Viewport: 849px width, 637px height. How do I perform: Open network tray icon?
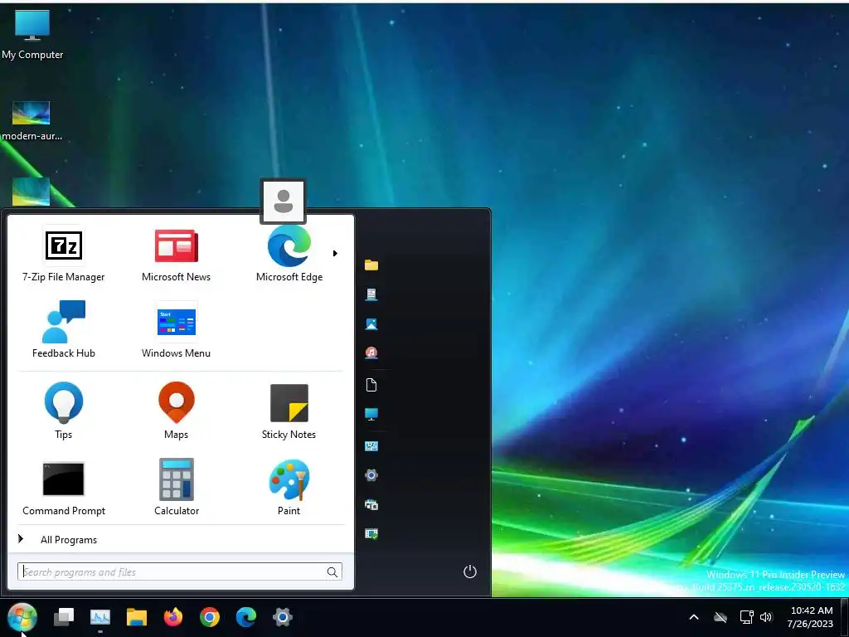747,617
